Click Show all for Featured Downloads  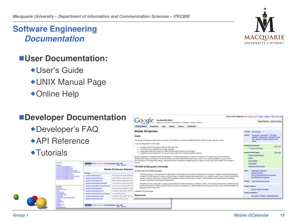(277, 146)
